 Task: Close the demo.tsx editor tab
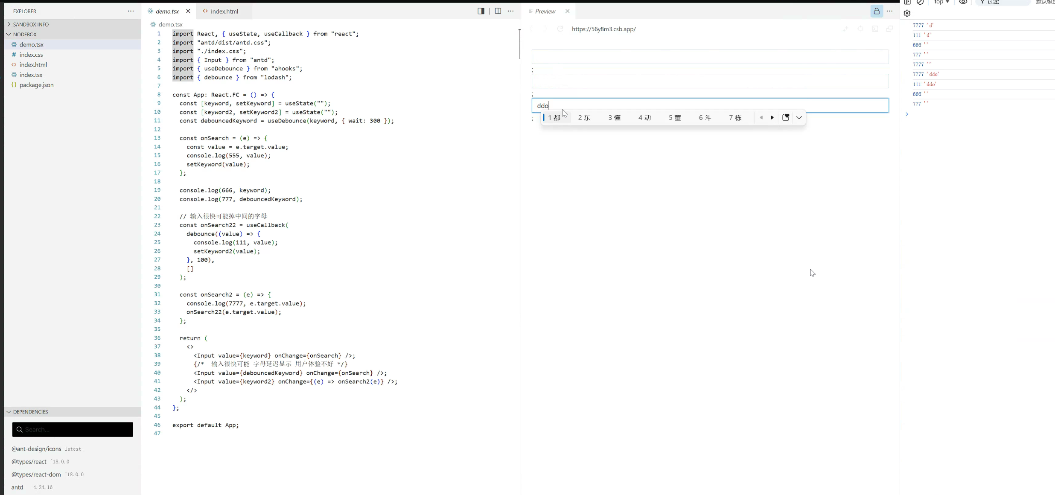188,11
